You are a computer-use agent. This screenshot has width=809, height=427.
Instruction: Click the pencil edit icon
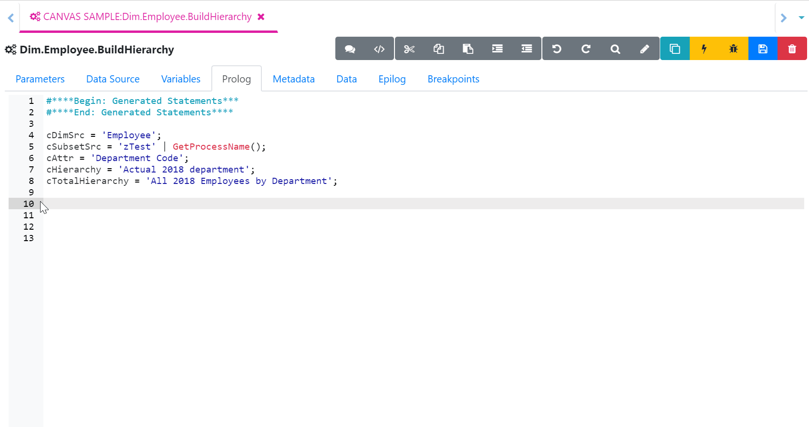644,49
